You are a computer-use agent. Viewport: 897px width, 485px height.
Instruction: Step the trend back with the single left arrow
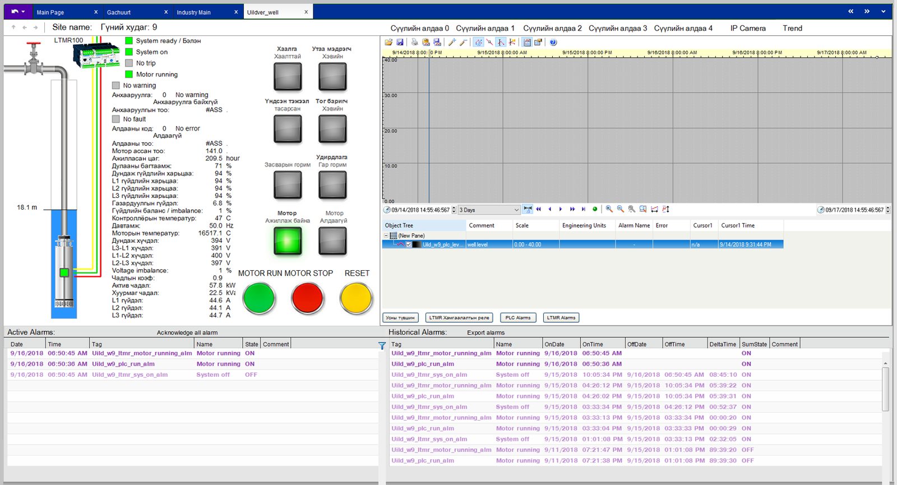pyautogui.click(x=550, y=209)
